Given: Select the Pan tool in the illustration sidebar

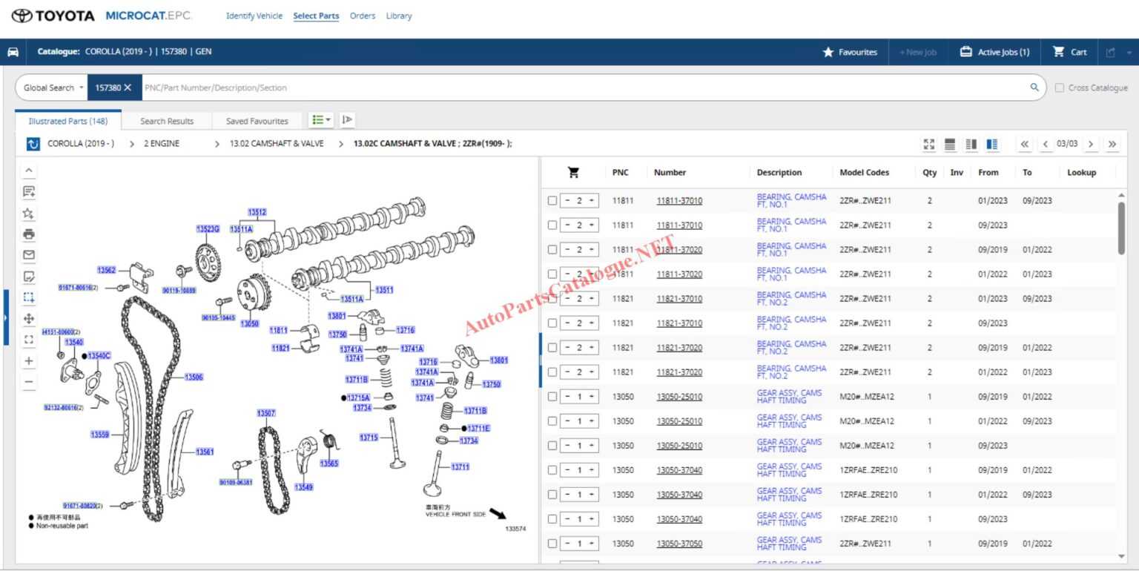Looking at the screenshot, I should tap(28, 318).
